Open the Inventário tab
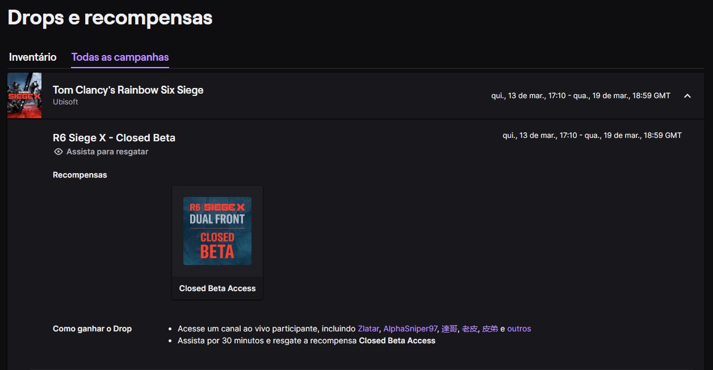The image size is (713, 370). (x=33, y=57)
